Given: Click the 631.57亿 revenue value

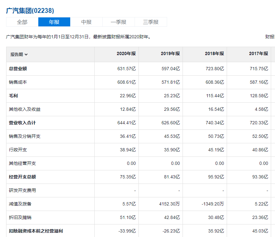Looking at the screenshot, I should (127, 69).
